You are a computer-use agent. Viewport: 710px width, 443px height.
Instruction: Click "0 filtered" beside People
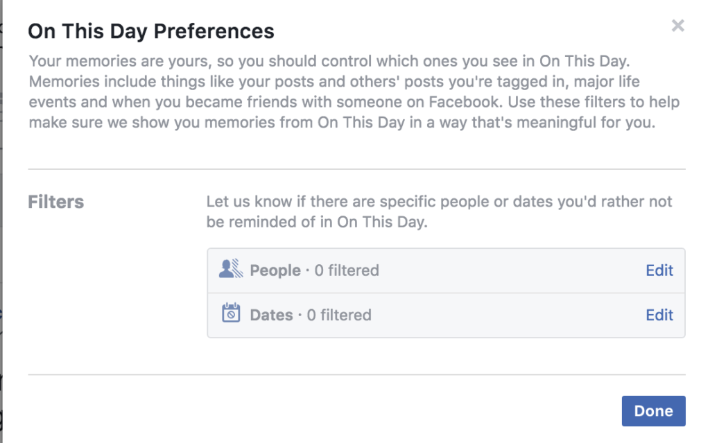(347, 270)
